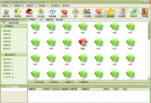Open the 系统维护 menu
Viewport: 151px width, 103px height.
click(x=44, y=6)
